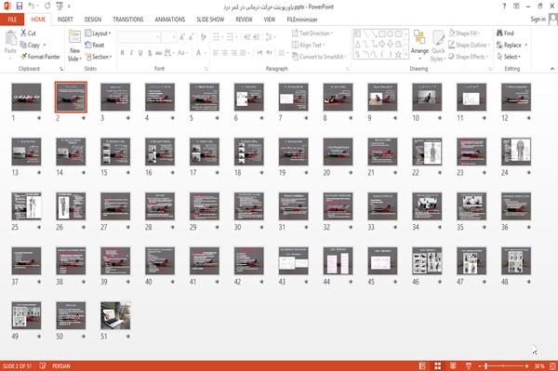Open the REVIEW tab
Screen dimensions: 558x371
pyautogui.click(x=244, y=20)
